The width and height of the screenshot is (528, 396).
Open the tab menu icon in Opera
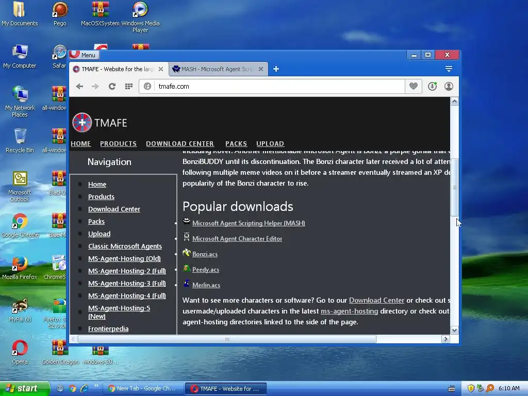pos(449,69)
